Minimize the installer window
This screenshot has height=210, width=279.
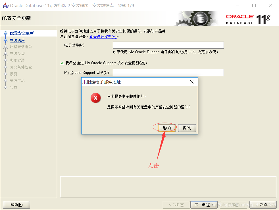pyautogui.click(x=237, y=5)
